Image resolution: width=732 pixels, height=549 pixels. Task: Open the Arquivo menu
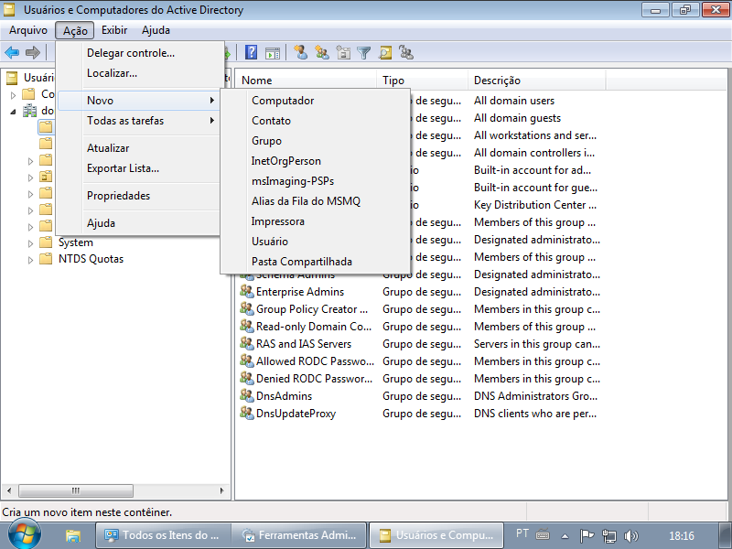point(28,30)
